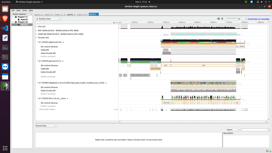Disable the libc-2.31.so!__clone thread checkbox
Image resolution: width=272 pixels, height=153 pixels.
pos(40,98)
